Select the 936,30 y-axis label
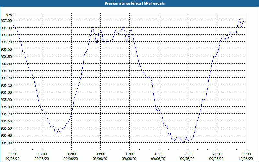 coord(6,71)
